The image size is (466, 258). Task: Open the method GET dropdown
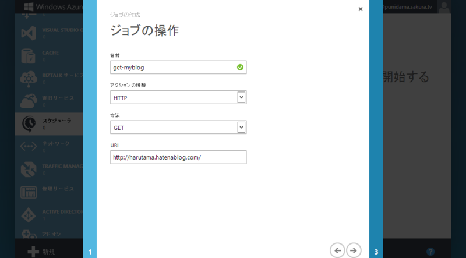[178, 127]
